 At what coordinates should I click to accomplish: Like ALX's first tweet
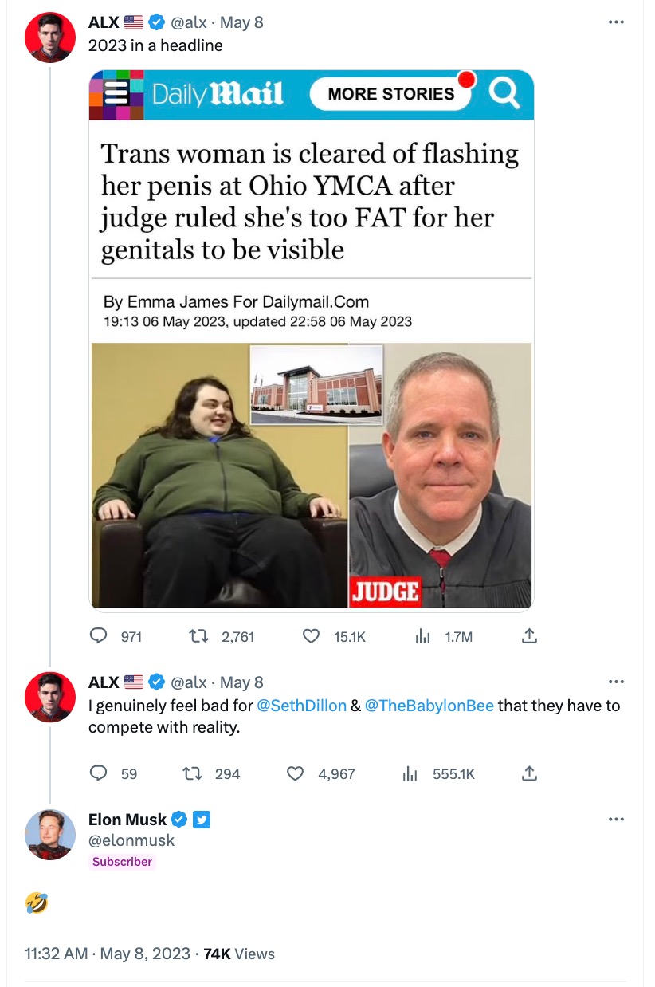[x=310, y=636]
